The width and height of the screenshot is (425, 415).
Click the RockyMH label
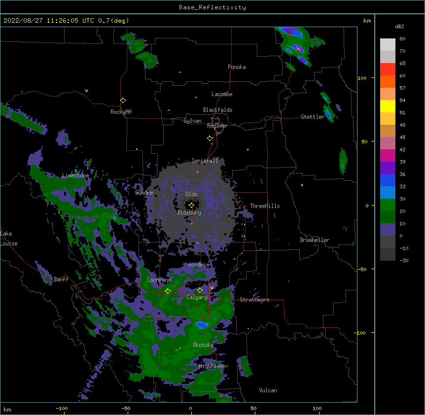121,112
